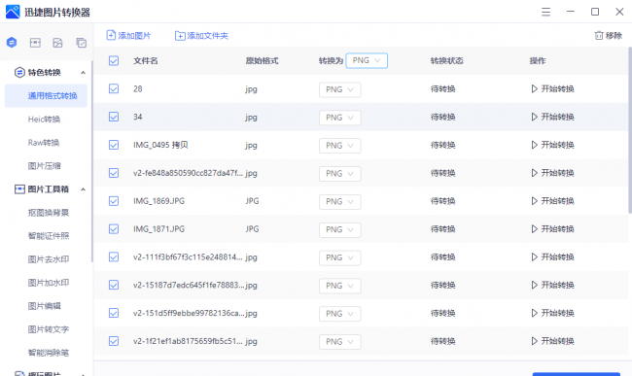Image resolution: width=632 pixels, height=376 pixels.
Task: Start conversion for file 34
Action: (x=552, y=117)
